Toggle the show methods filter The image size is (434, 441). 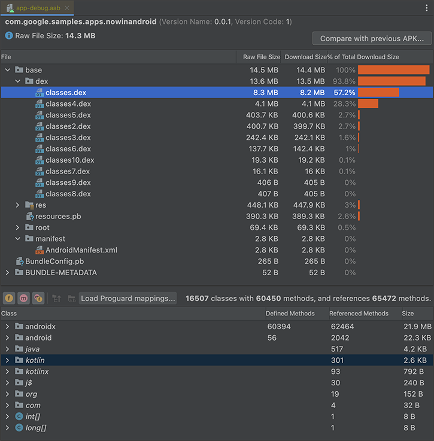pos(24,298)
